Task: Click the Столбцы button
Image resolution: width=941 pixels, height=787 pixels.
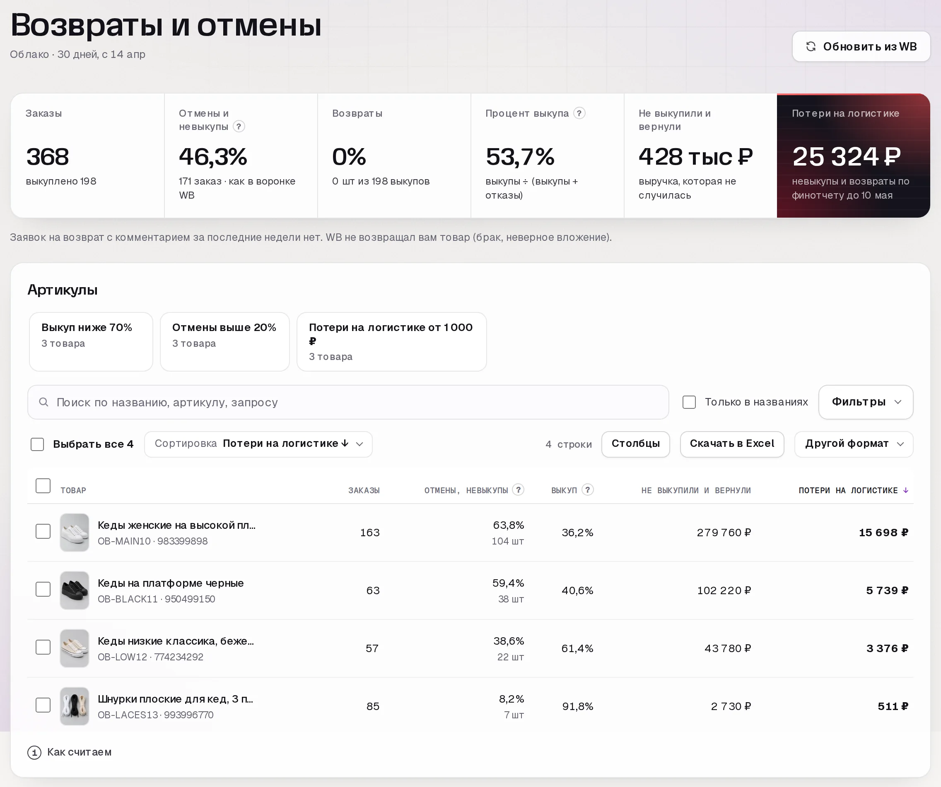Action: [x=635, y=444]
